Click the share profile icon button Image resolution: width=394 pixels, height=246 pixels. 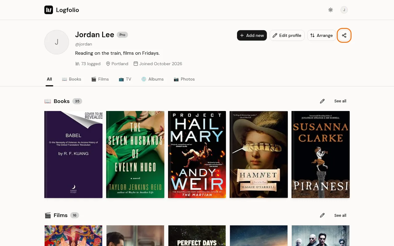[344, 35]
